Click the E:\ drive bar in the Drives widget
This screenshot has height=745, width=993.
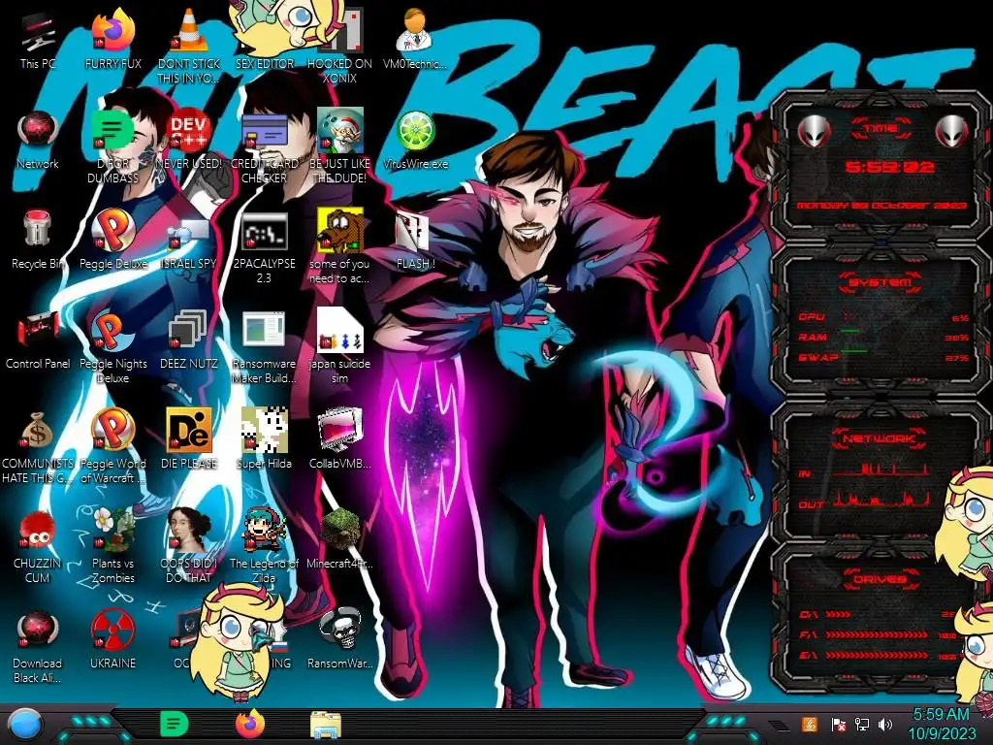pos(878,655)
